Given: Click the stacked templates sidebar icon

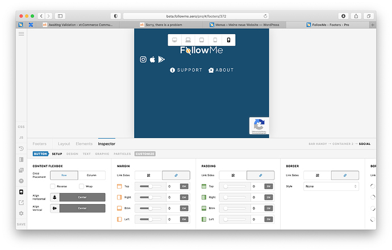Looking at the screenshot, I should [21, 170].
